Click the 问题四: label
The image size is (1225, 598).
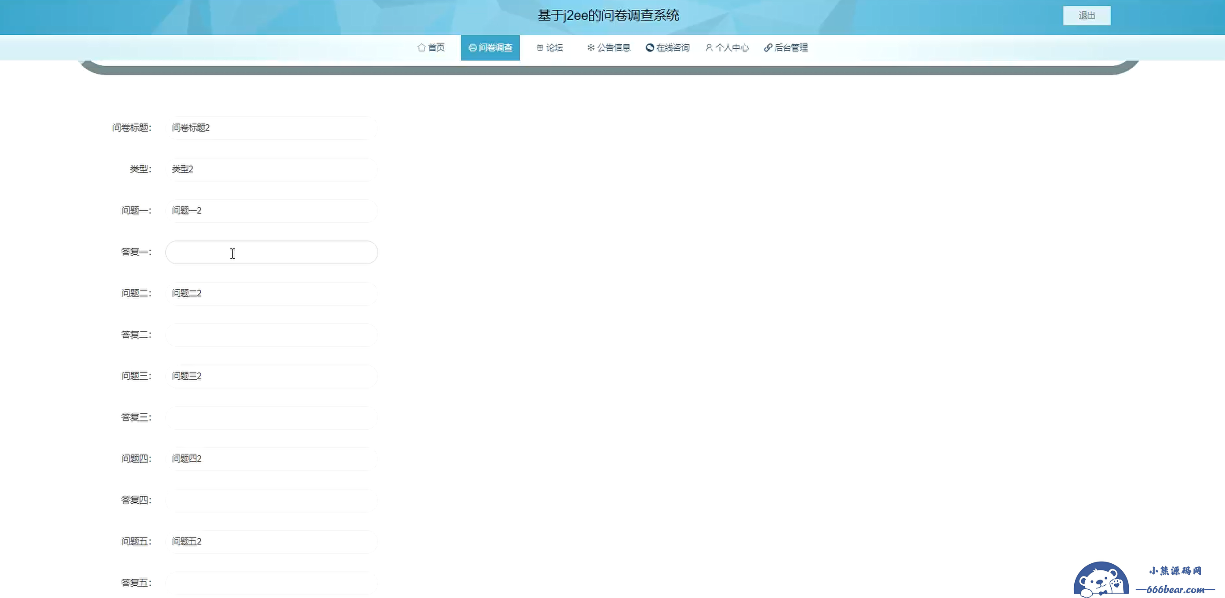tap(136, 458)
